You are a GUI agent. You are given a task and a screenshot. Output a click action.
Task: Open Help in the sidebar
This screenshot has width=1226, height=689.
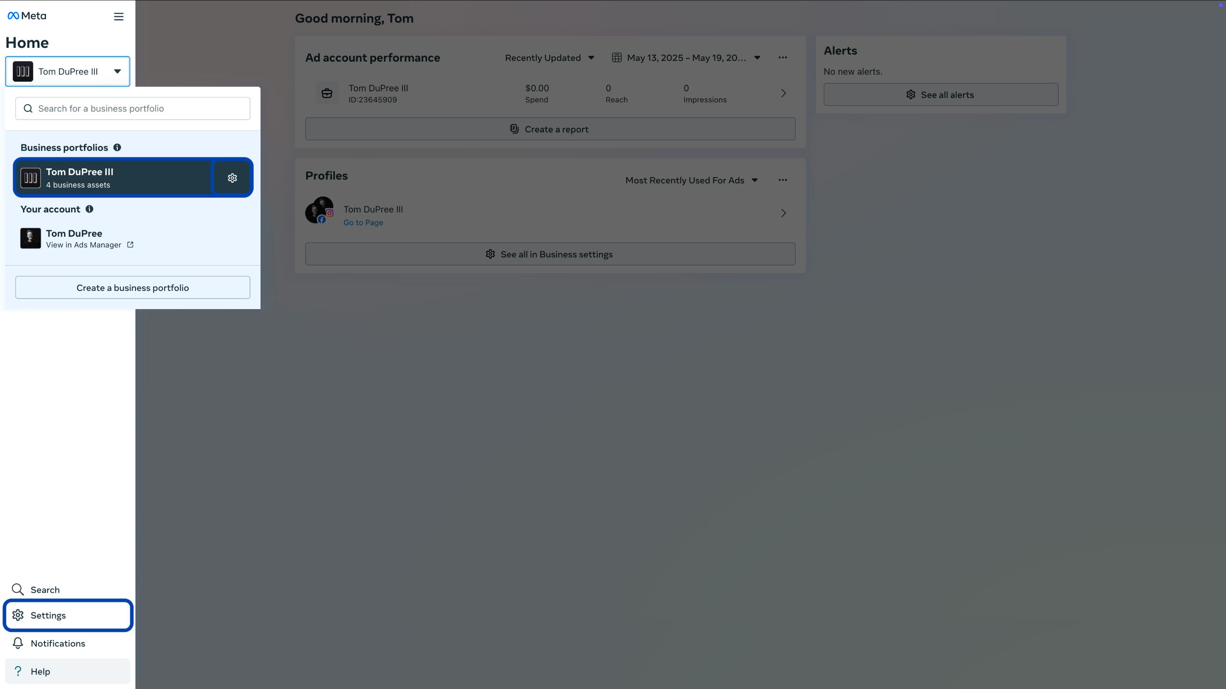68,671
